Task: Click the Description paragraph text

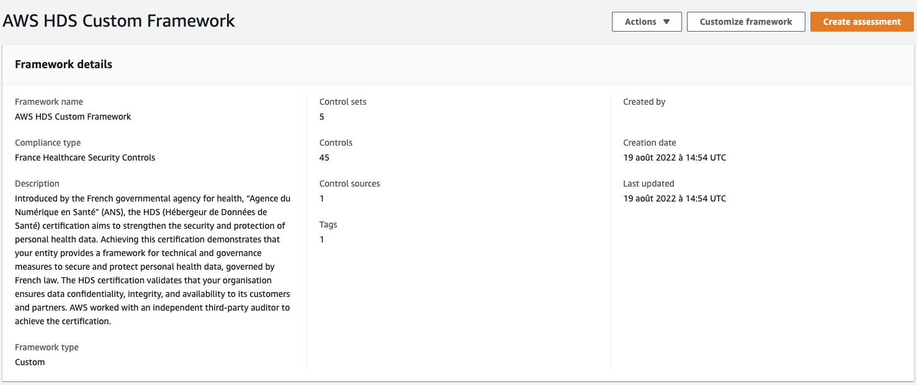Action: (x=153, y=260)
